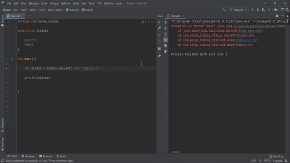Click Belajar in the breadcrumb bar
This screenshot has height=163, width=290.
coord(6,10)
